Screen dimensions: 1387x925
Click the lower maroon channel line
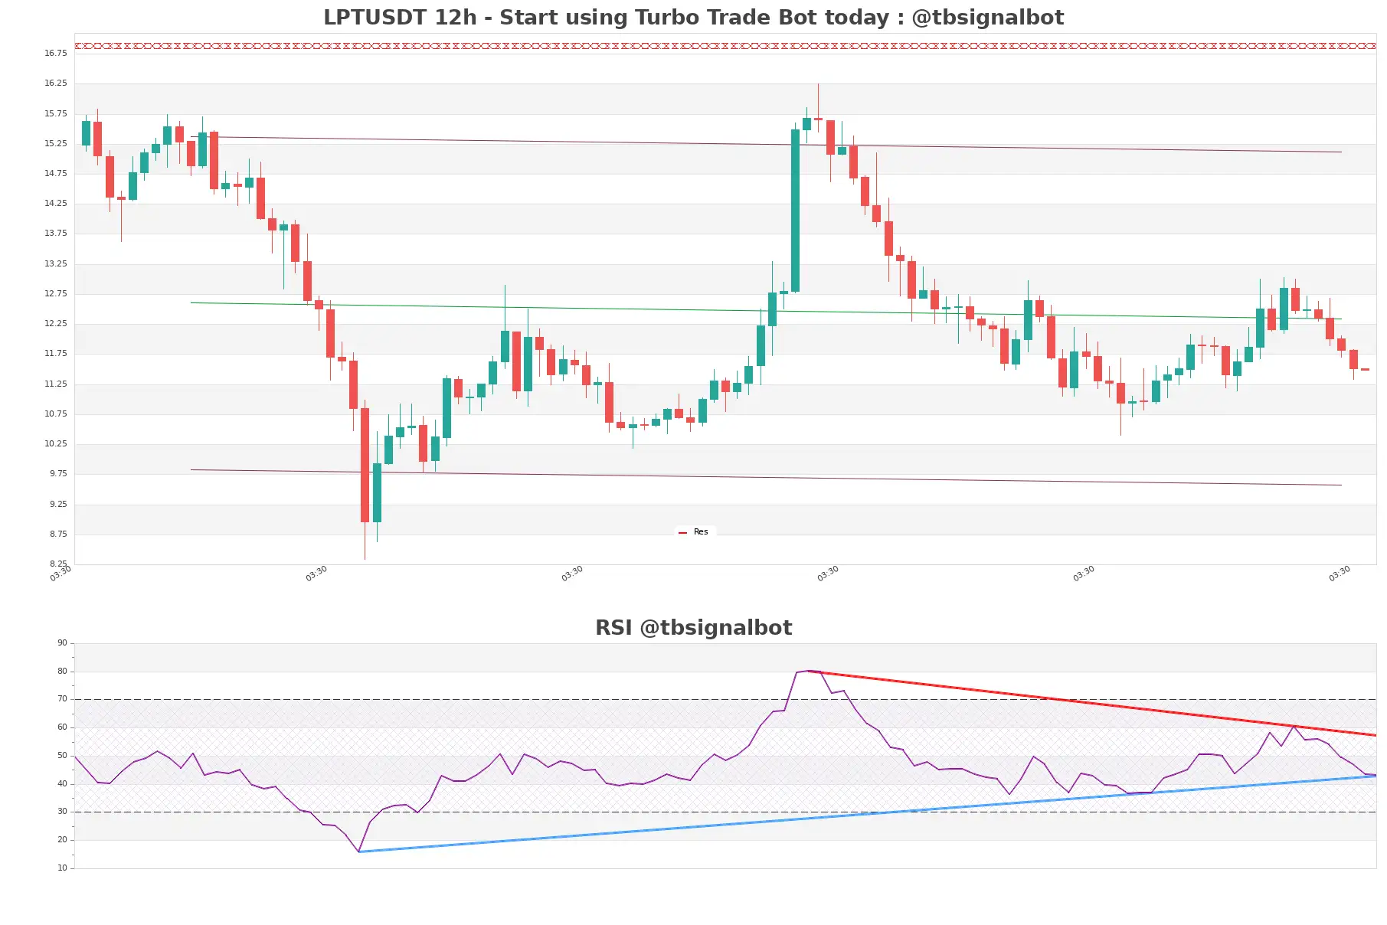[766, 477]
